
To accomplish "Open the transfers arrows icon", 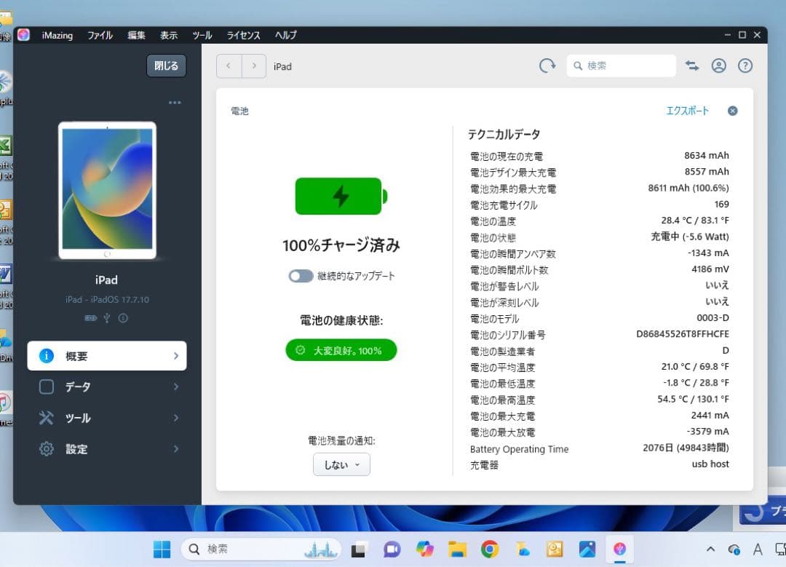I will click(692, 66).
